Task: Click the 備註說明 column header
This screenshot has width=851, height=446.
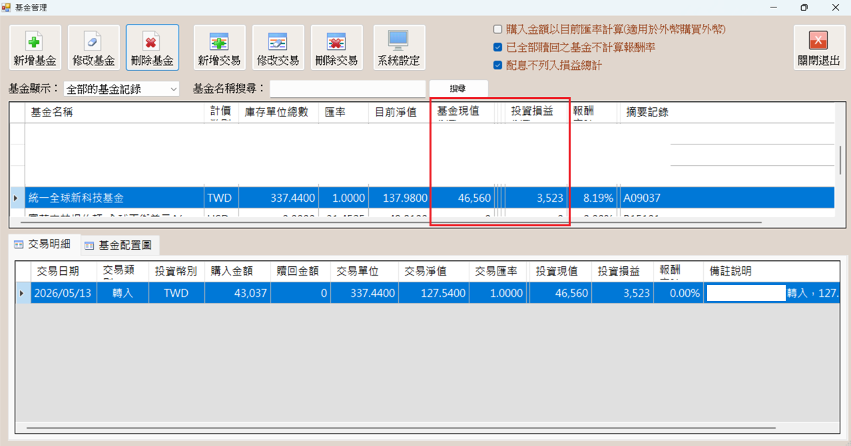Action: 771,271
